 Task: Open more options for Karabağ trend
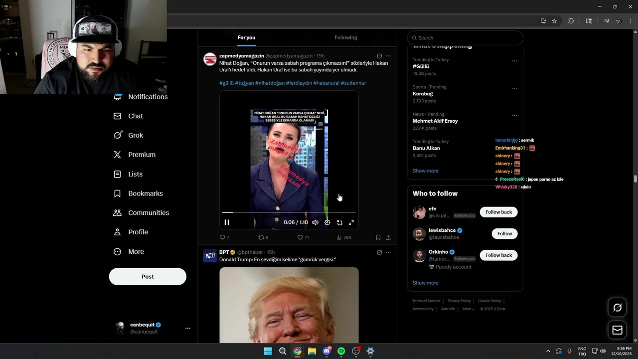coord(514,88)
